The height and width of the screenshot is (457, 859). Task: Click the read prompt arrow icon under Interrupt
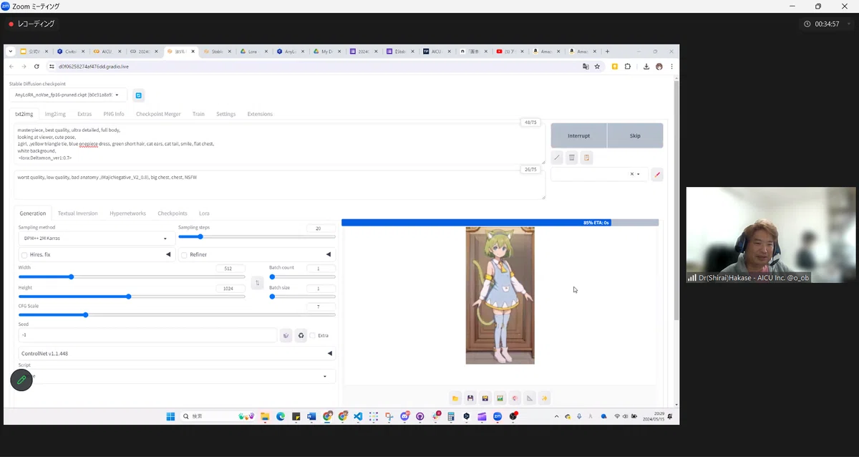(557, 158)
